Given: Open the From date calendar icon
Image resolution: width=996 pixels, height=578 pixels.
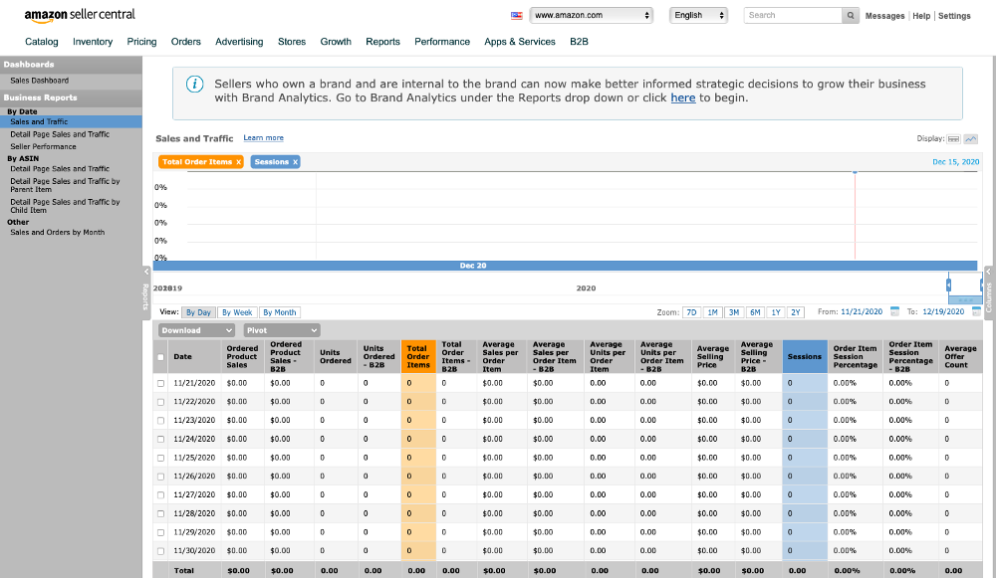Looking at the screenshot, I should 894,311.
